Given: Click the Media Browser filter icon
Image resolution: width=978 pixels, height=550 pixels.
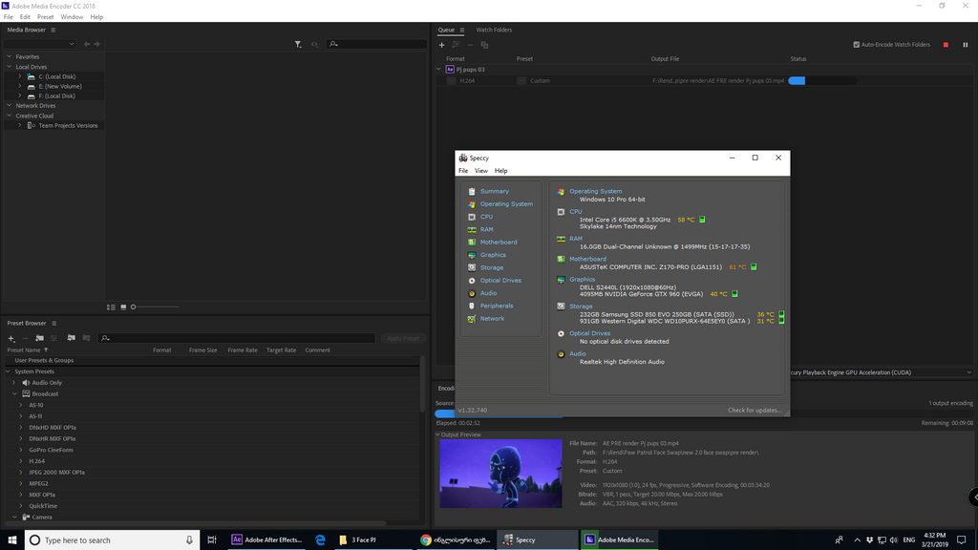Looking at the screenshot, I should click(x=298, y=44).
